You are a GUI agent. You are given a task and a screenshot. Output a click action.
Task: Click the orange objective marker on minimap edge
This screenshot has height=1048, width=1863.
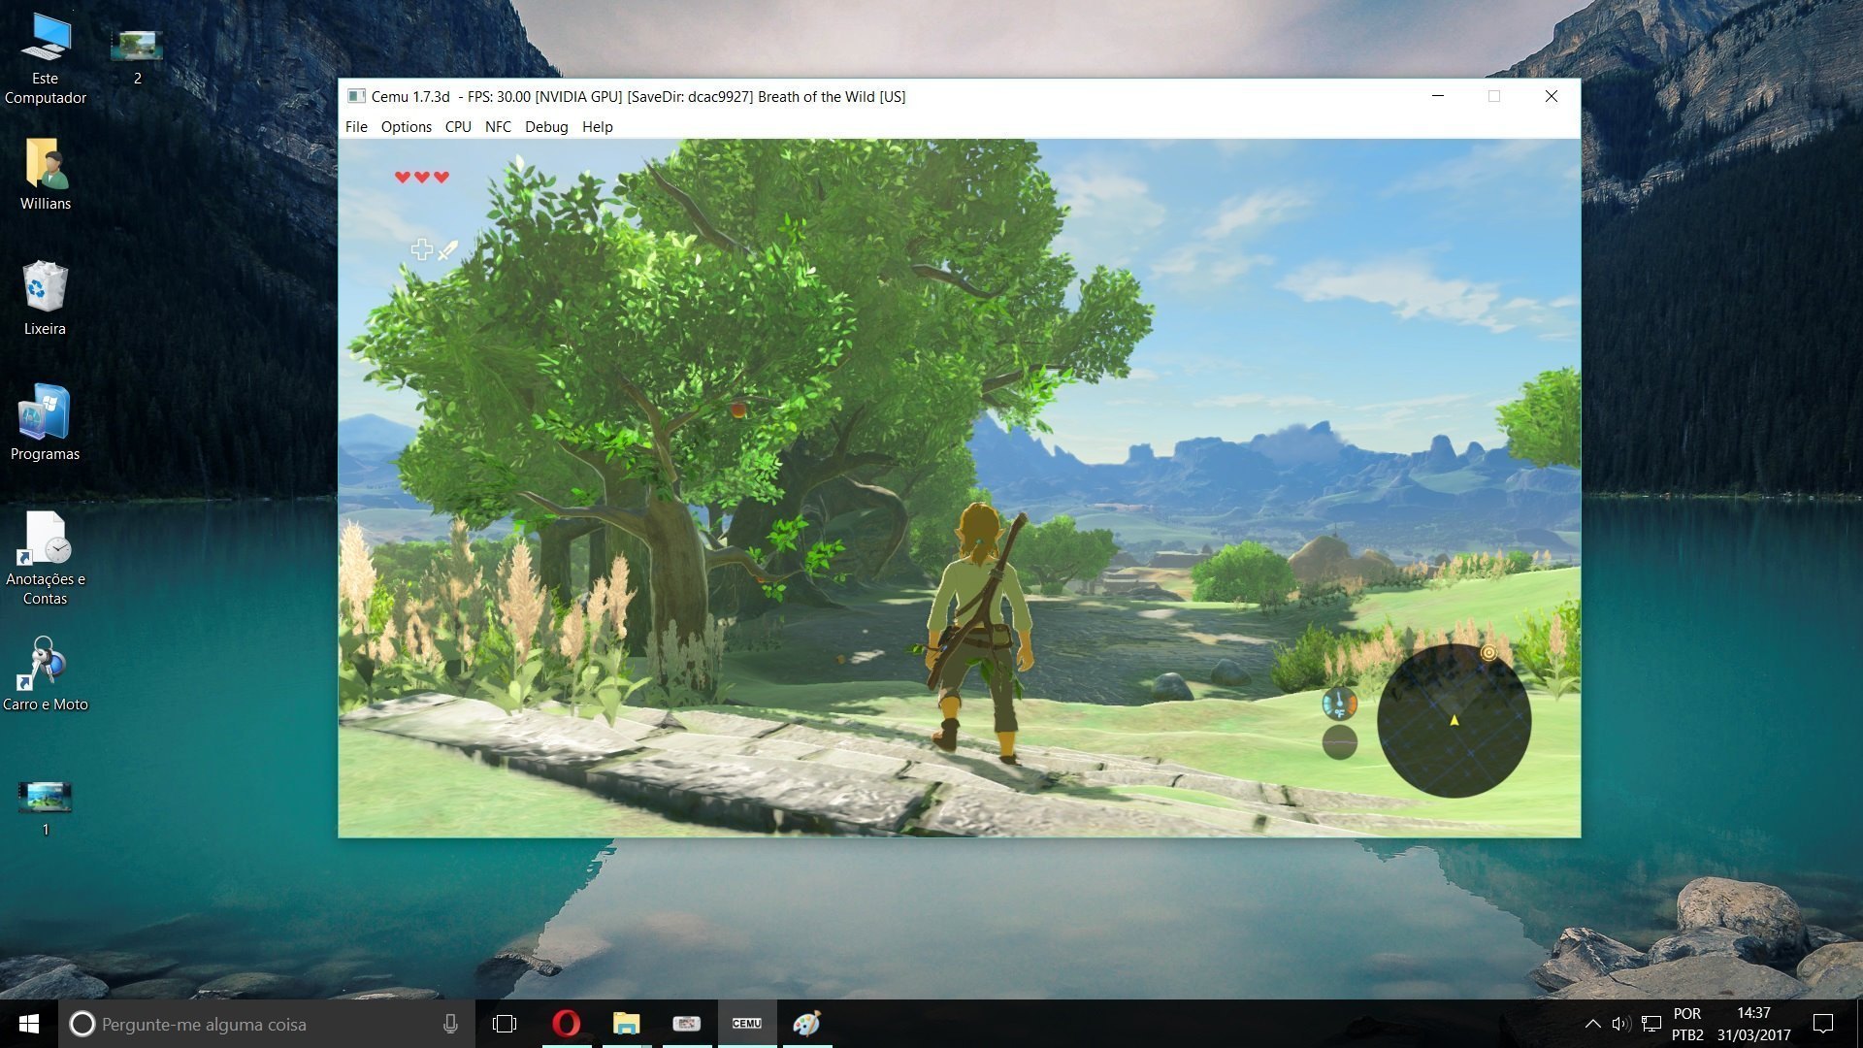(1488, 653)
